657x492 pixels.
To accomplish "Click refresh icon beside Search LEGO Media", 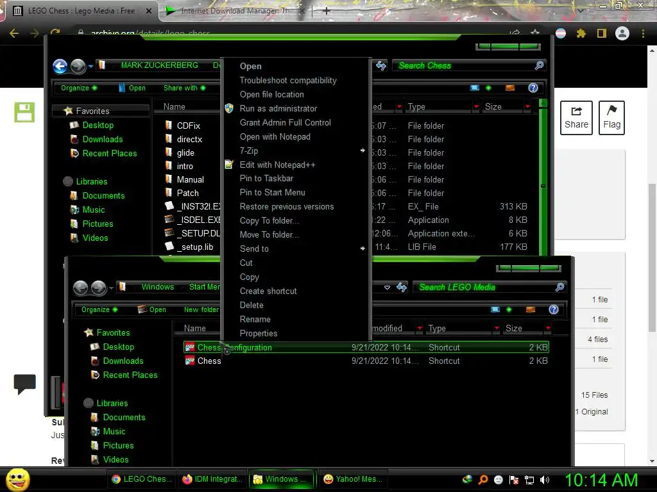I will 402,287.
